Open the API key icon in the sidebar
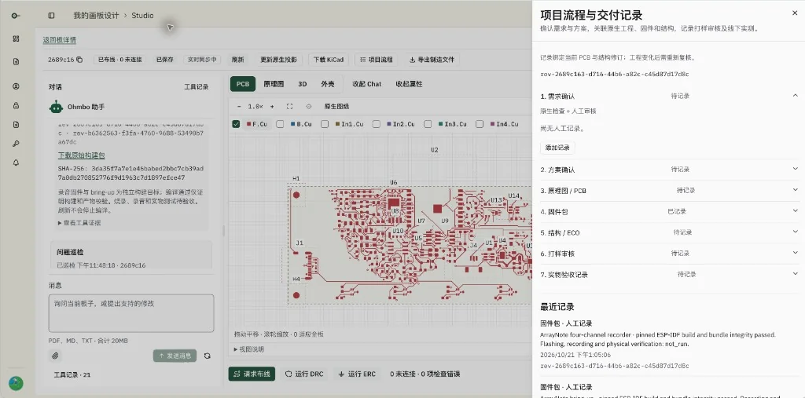The width and height of the screenshot is (805, 398). tap(16, 144)
